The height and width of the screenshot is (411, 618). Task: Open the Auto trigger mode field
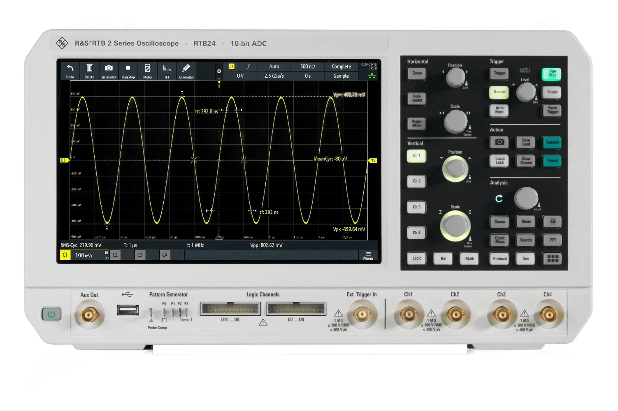coord(274,66)
